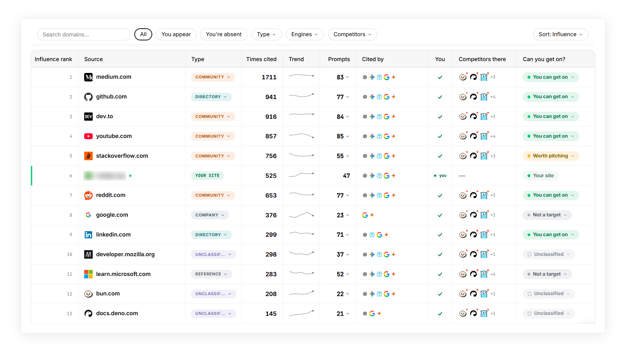Click the LinkedIn logo icon
The image size is (626, 355).
pyautogui.click(x=88, y=235)
